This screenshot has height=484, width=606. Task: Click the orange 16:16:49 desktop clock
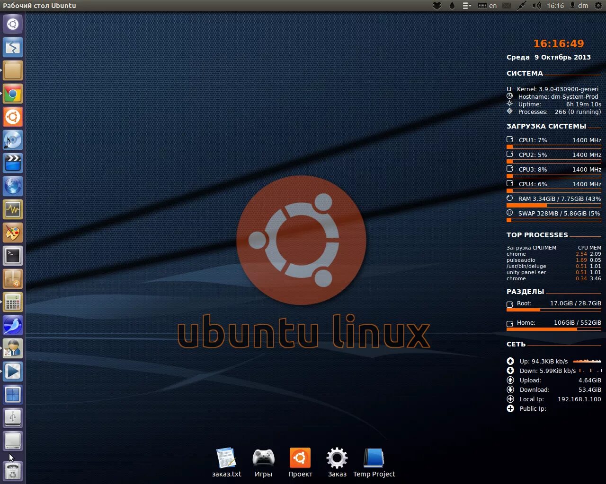pos(559,43)
